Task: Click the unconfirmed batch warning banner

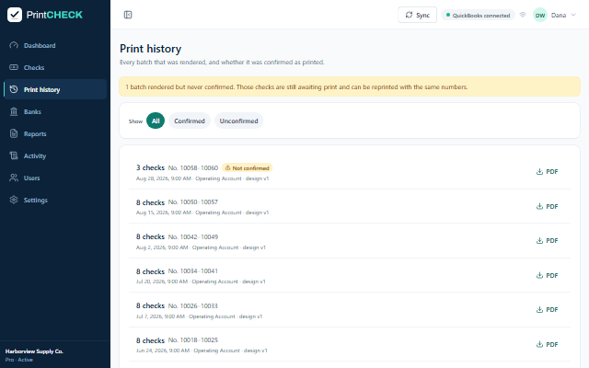Action: pyautogui.click(x=350, y=86)
